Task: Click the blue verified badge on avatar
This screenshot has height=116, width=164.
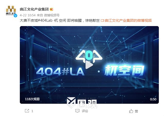Action: pyautogui.click(x=15, y=16)
